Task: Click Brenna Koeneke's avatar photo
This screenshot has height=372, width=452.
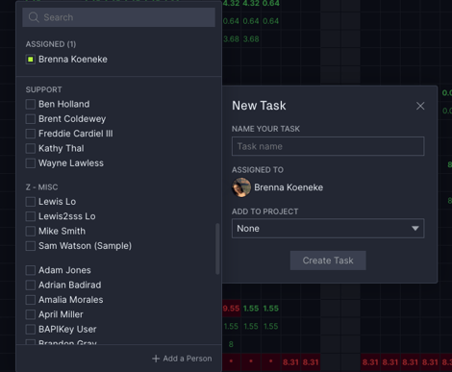Action: coord(241,187)
